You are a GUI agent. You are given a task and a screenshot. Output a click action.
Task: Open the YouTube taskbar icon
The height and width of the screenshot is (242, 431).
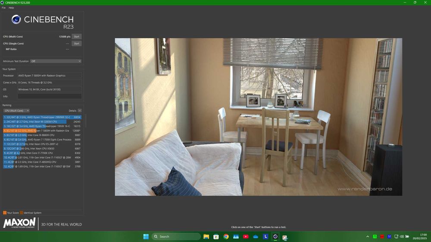tap(246, 236)
